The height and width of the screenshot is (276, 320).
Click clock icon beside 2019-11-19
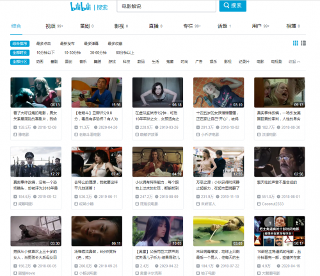(218, 197)
